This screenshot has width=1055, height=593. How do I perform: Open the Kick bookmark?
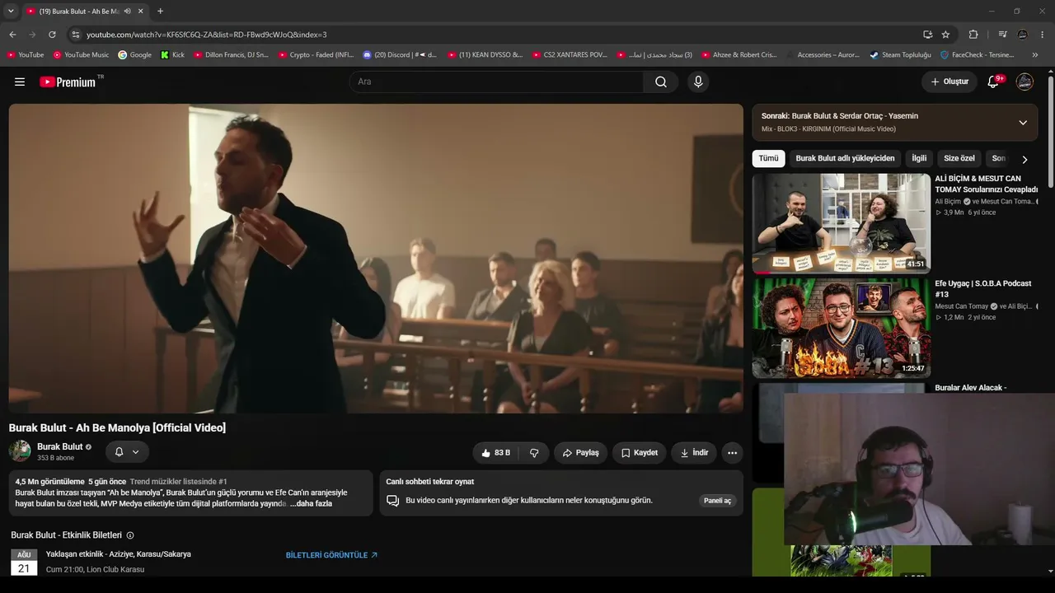coord(173,55)
